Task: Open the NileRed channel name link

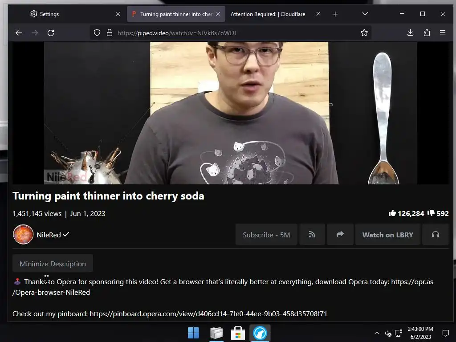Action: tap(49, 235)
